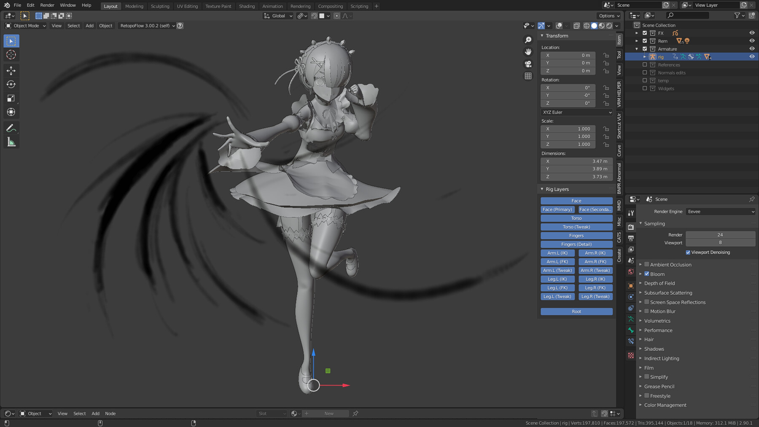Screen dimensions: 759x427
Task: Open the XYZ Euler rotation mode dropdown
Action: (576, 113)
